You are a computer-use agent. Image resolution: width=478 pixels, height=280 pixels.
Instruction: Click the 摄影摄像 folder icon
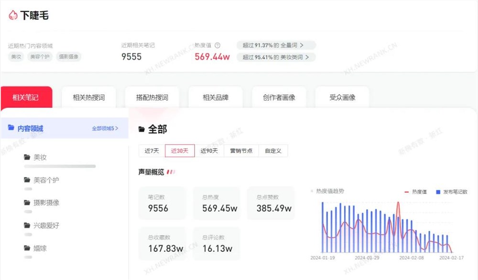point(26,203)
